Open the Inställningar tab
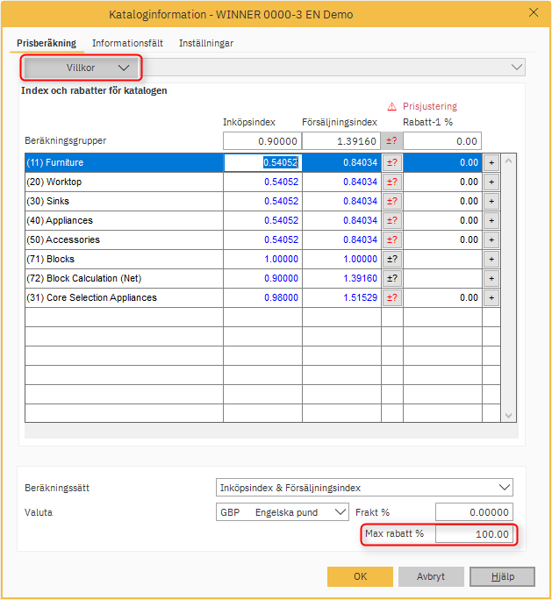The height and width of the screenshot is (600, 552). [x=206, y=43]
